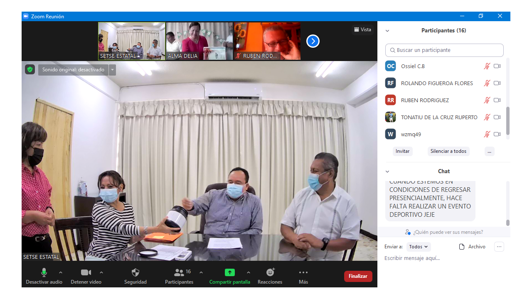This screenshot has height=299, width=532.
Task: Collapse the Chat panel chevron
Action: click(x=387, y=172)
